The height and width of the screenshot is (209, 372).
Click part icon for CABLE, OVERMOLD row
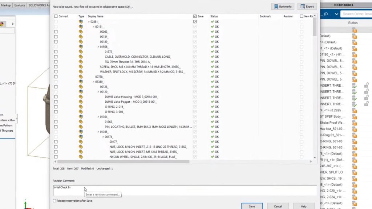[x=81, y=57]
